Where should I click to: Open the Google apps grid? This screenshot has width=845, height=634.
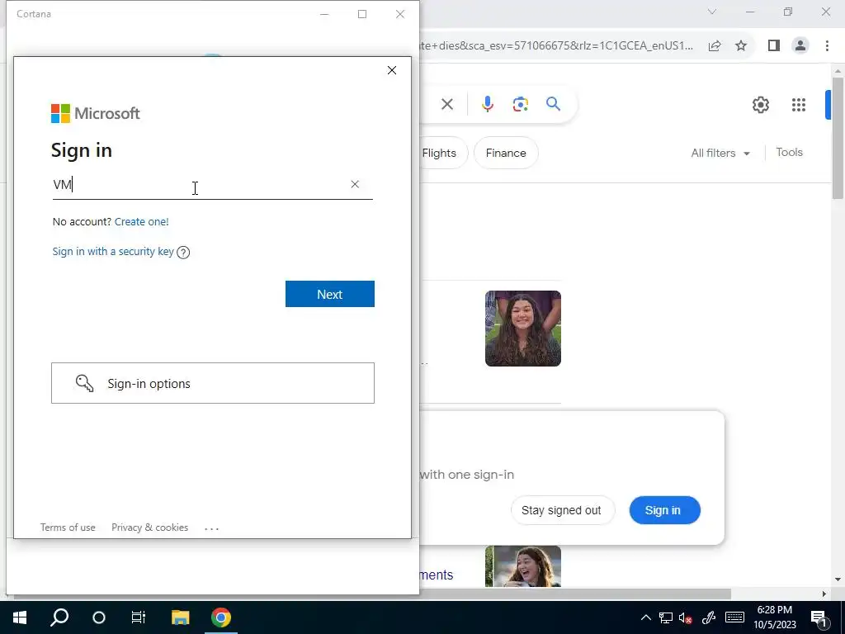pos(799,105)
